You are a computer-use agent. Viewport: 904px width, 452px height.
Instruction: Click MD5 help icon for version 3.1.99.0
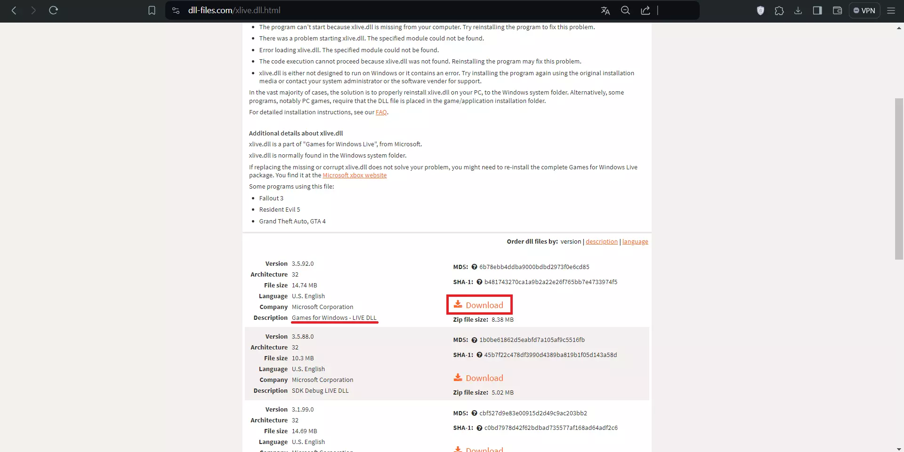474,413
